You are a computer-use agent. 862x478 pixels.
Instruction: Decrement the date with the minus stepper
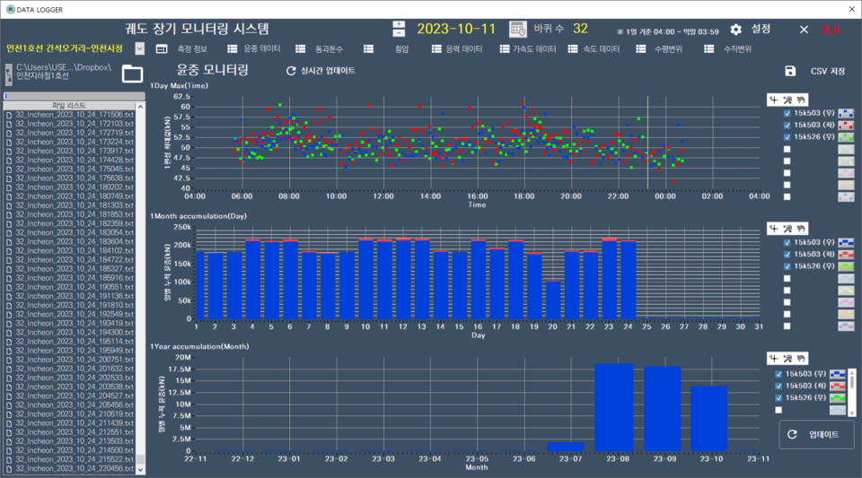(x=399, y=33)
